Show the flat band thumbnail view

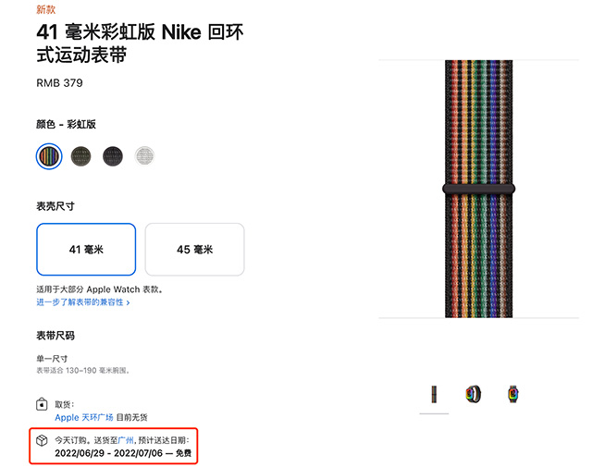pos(434,394)
